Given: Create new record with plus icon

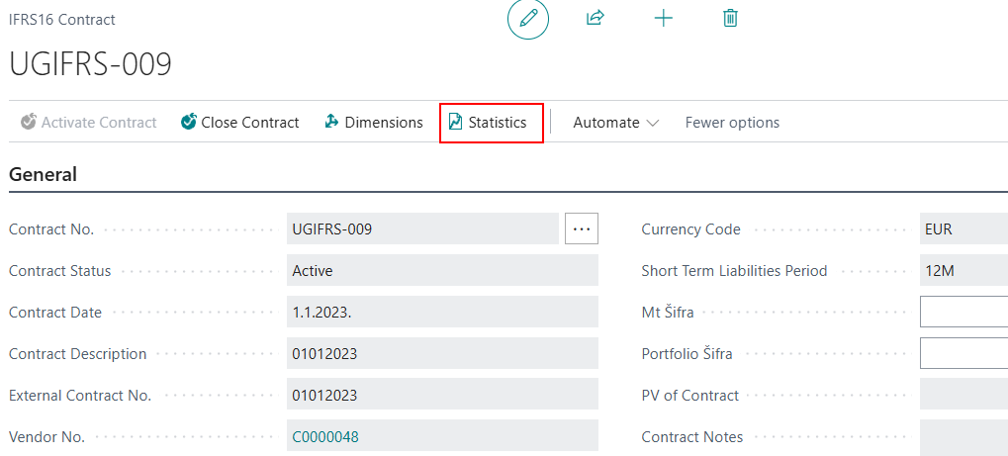Looking at the screenshot, I should click(x=663, y=18).
